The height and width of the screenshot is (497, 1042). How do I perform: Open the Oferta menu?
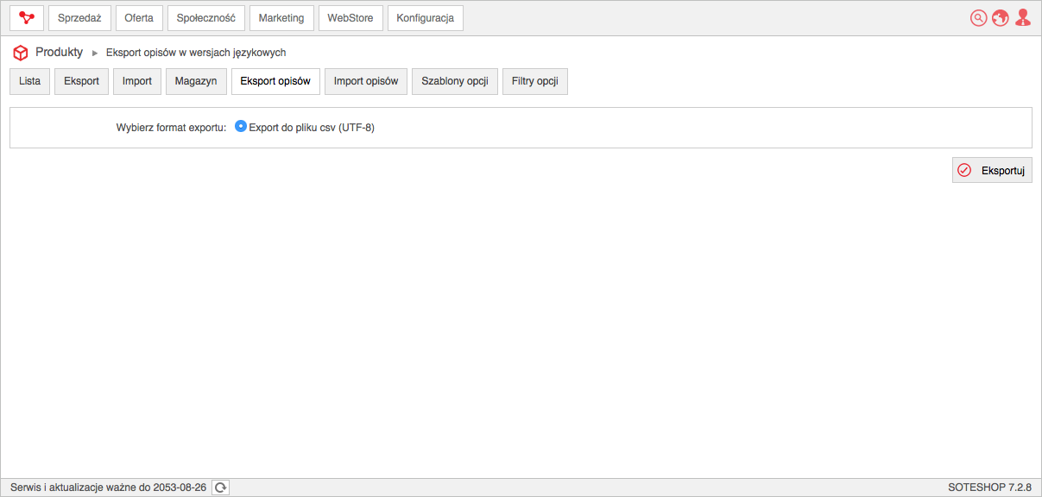click(139, 18)
